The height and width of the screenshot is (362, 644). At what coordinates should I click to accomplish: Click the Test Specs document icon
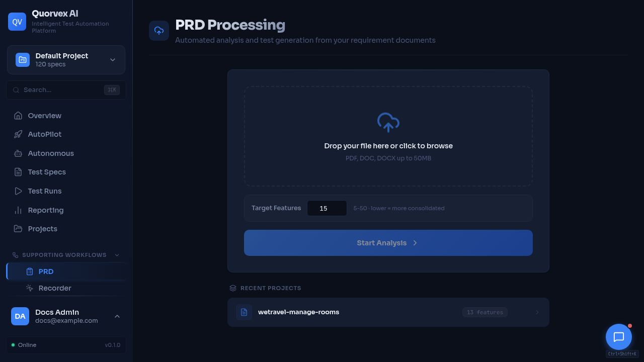coord(18,172)
